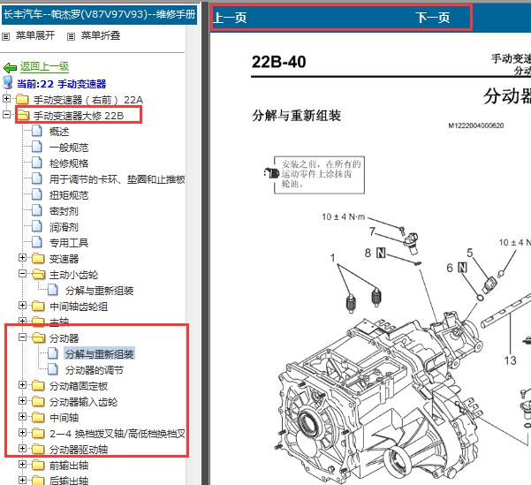
Task: Select the 中间轴齿轮组 folder
Action: 79,307
